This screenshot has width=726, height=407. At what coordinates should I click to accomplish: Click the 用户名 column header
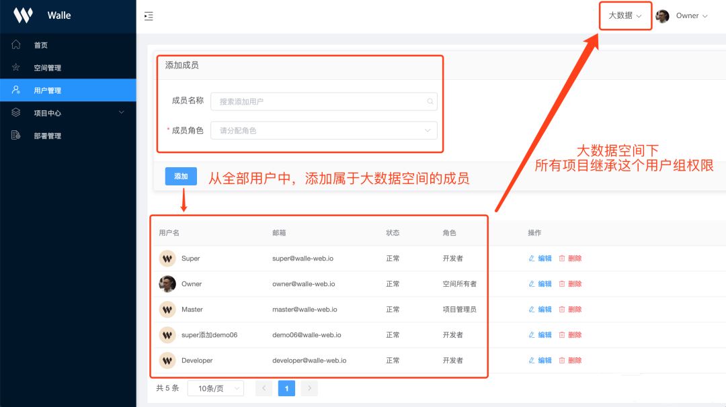point(169,232)
